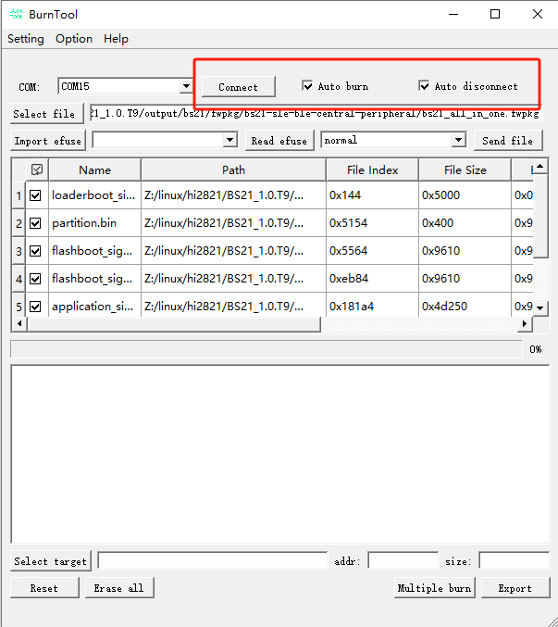Expand the efuse file dropdown

(x=230, y=140)
